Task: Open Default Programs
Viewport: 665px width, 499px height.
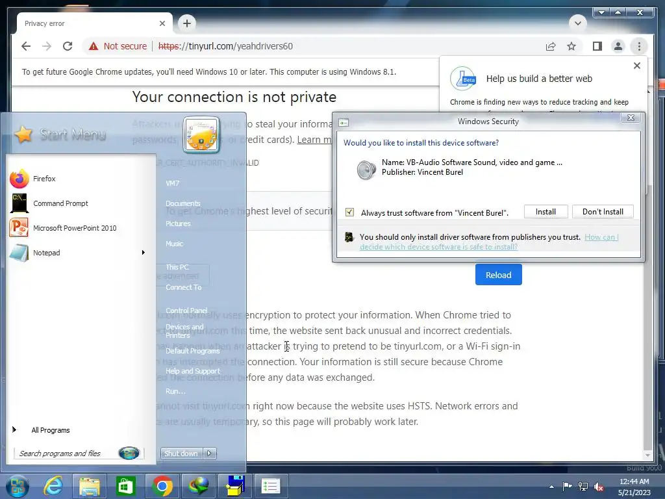Action: pyautogui.click(x=192, y=351)
